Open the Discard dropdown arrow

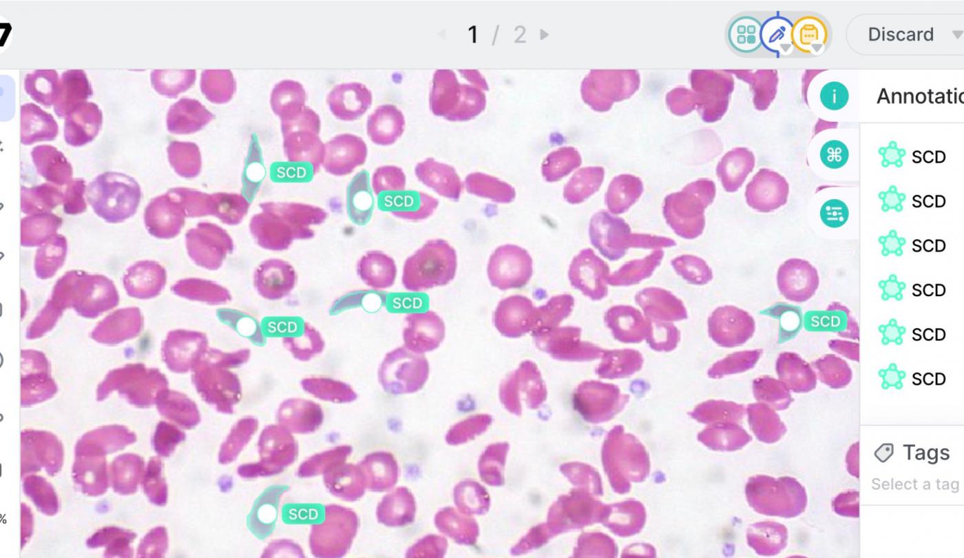point(956,34)
